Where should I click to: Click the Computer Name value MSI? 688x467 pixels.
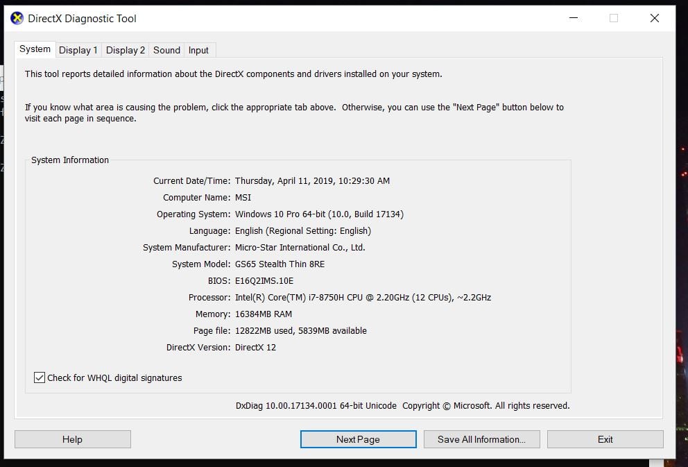click(x=243, y=198)
